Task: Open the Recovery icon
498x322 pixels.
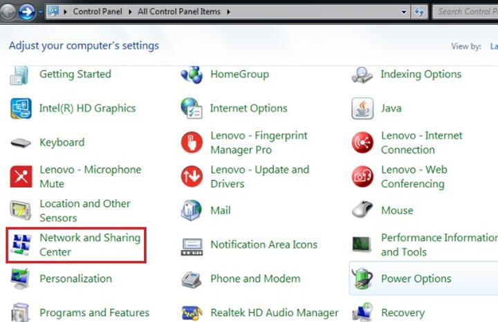Action: [362, 312]
